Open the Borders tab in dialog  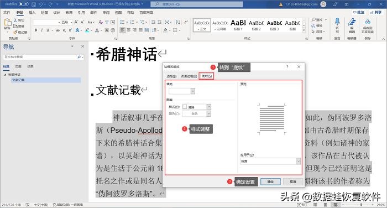(171, 76)
